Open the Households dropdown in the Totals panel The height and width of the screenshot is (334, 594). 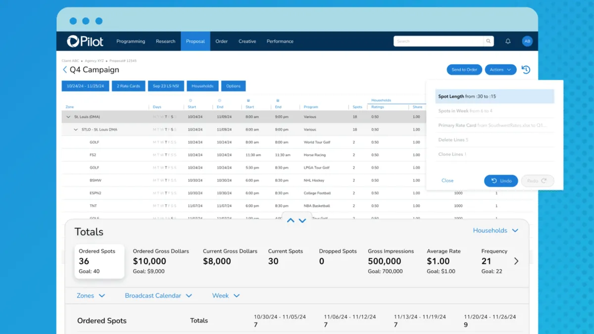[x=496, y=230]
